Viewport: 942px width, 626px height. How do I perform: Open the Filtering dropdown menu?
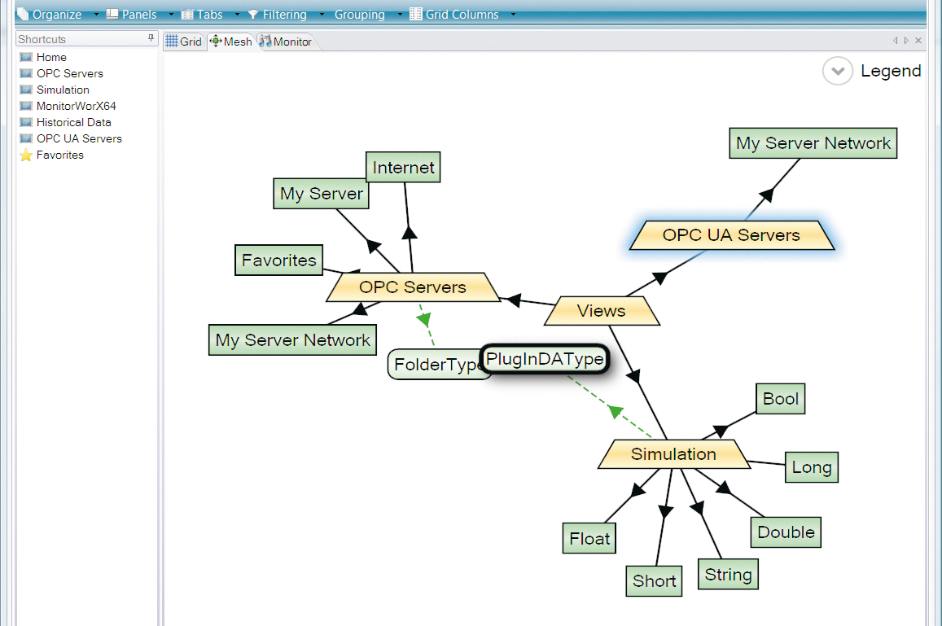[x=285, y=15]
